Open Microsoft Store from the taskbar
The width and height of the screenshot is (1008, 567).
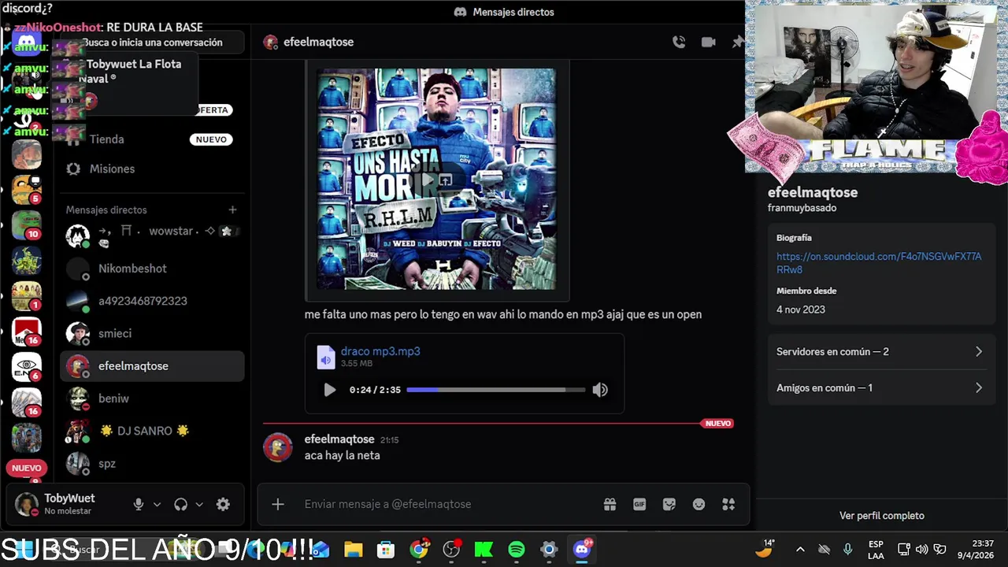pyautogui.click(x=386, y=550)
